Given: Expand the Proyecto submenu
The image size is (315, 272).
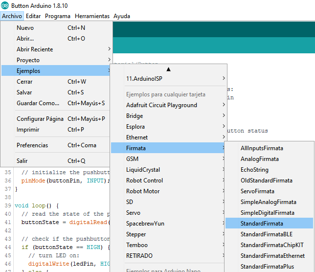Looking at the screenshot, I should point(55,60).
